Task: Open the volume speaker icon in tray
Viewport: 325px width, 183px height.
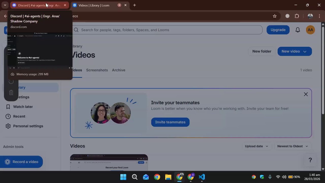Action: pos(284,177)
